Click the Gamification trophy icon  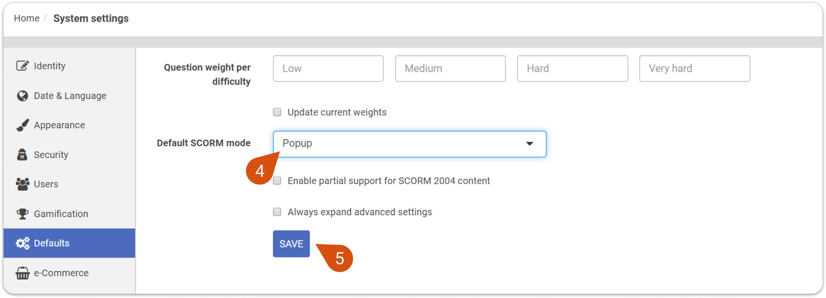coord(22,213)
